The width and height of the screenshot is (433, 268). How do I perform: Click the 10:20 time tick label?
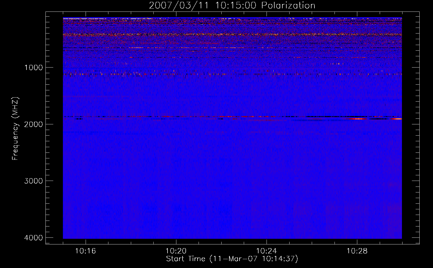coord(176,251)
